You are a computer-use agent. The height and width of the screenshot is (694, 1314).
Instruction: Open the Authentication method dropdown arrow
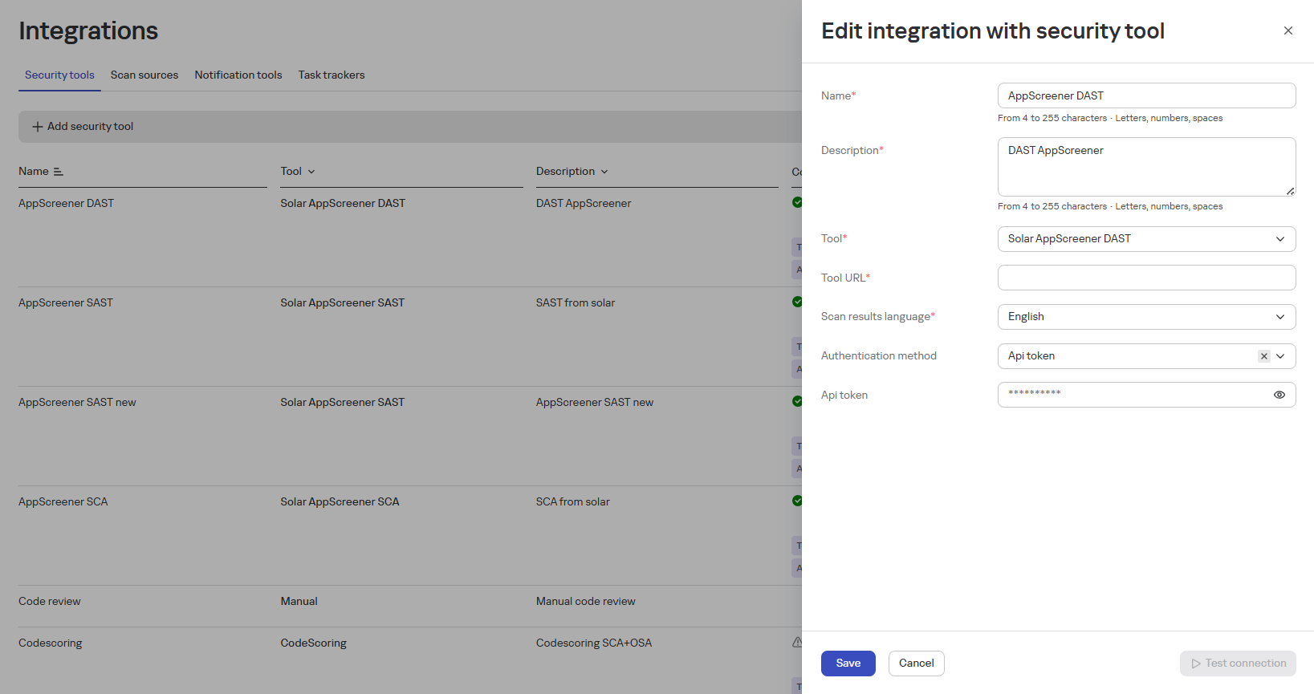pyautogui.click(x=1280, y=356)
